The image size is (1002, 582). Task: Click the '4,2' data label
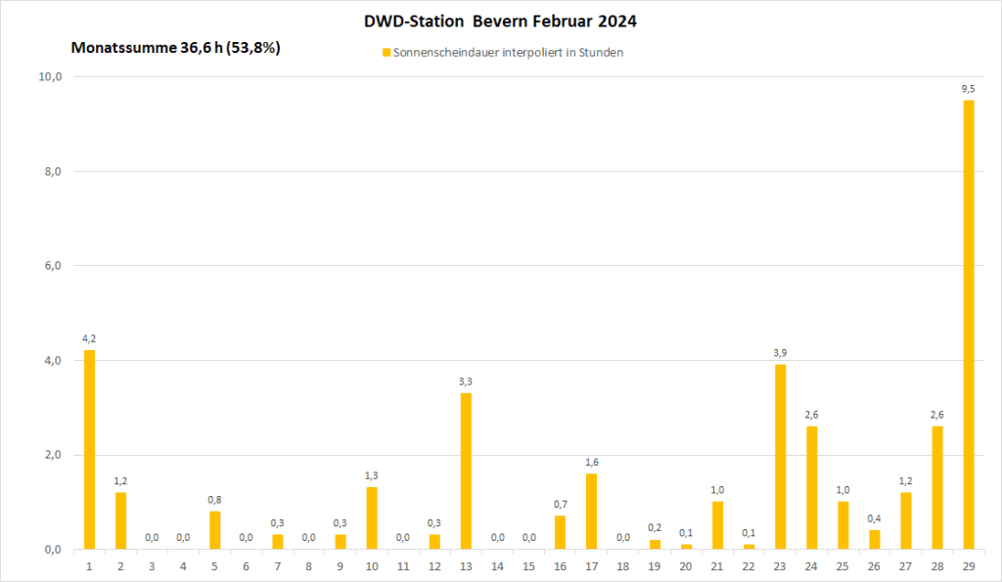pyautogui.click(x=90, y=338)
